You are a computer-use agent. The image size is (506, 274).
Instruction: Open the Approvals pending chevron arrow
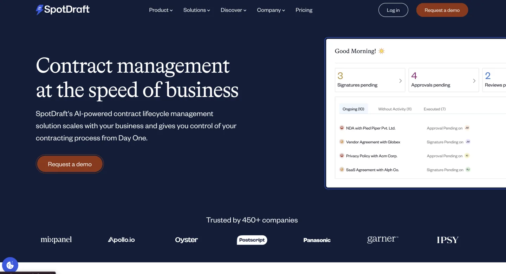click(x=474, y=81)
